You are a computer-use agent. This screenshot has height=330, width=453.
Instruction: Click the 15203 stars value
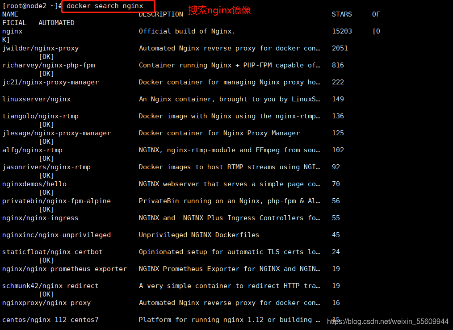tap(342, 31)
